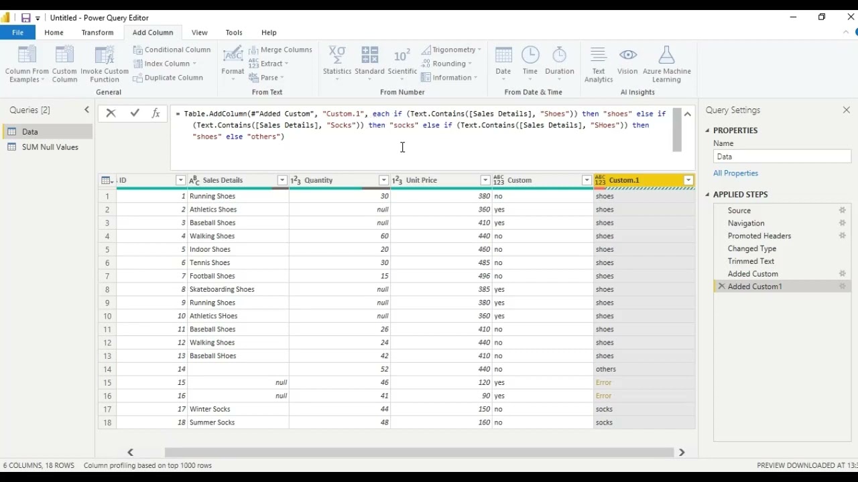
Task: Click Sales Details data type icon
Action: click(194, 180)
